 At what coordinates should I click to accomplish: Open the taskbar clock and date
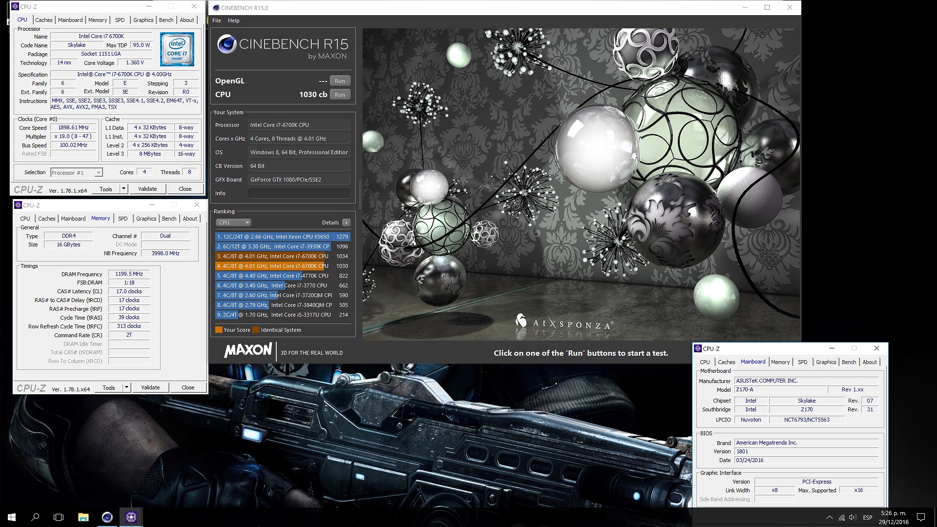click(894, 517)
